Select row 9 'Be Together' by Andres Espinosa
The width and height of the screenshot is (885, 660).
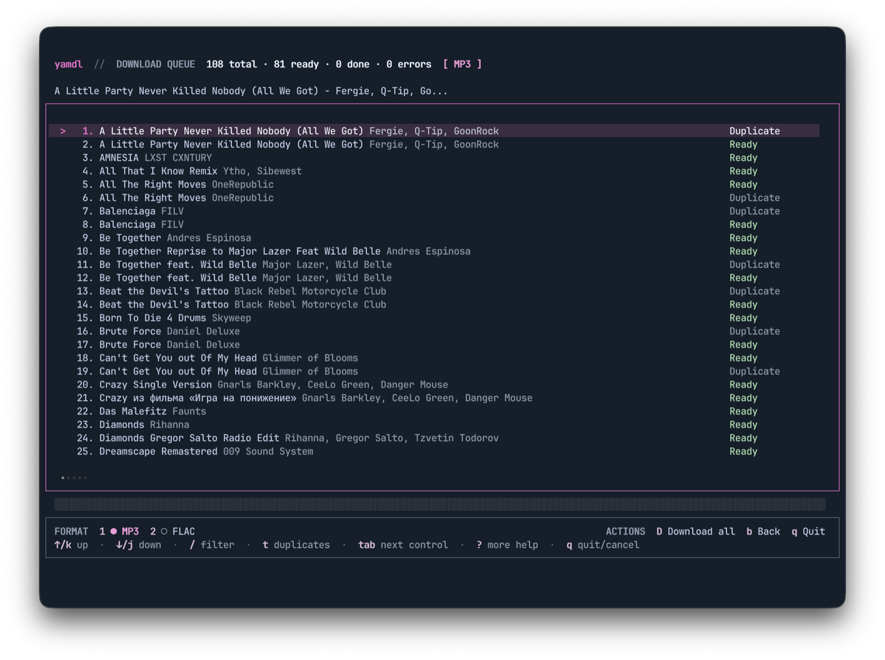tap(434, 238)
